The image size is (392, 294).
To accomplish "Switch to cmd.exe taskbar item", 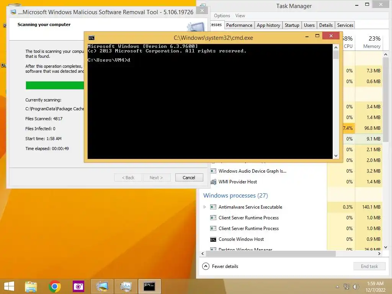I will [150, 286].
